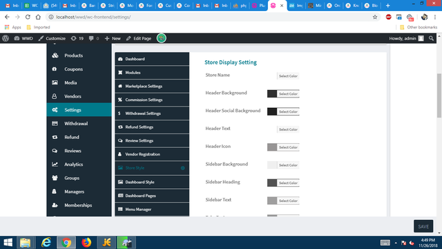Open Coupons via its gift icon
The width and height of the screenshot is (442, 249).
click(x=55, y=69)
